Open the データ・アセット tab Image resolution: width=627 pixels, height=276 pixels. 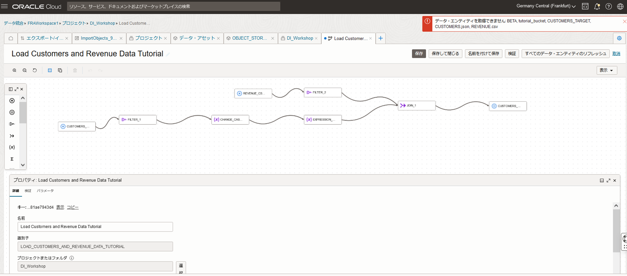[x=197, y=38]
